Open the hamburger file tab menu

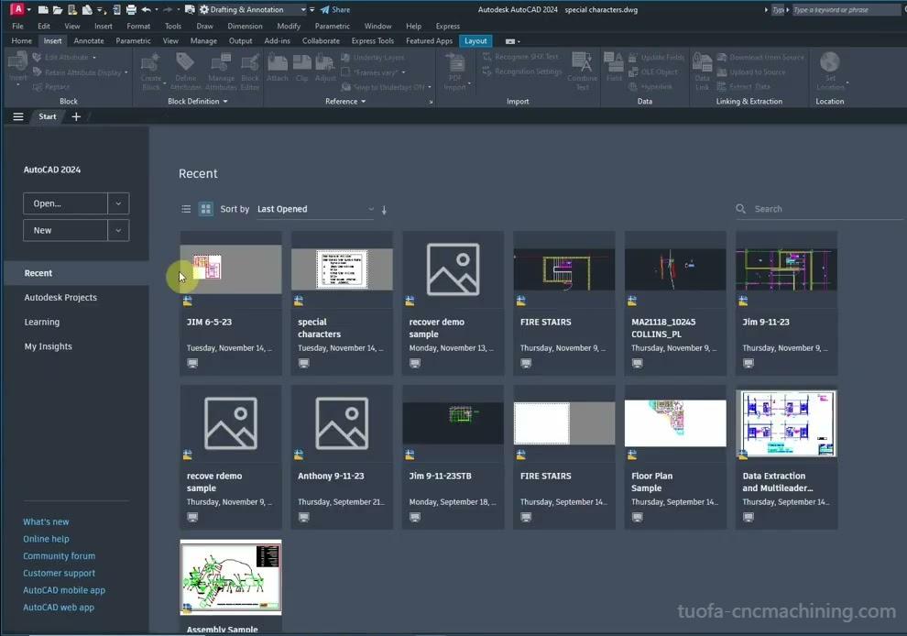coord(18,116)
